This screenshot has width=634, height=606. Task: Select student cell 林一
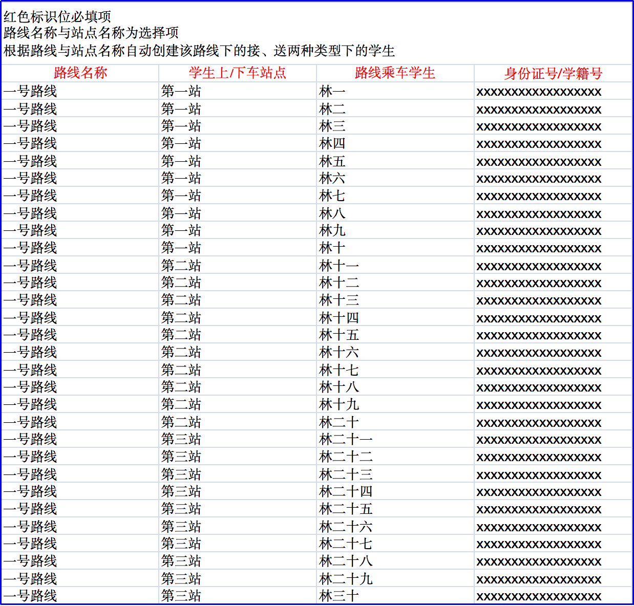[395, 91]
